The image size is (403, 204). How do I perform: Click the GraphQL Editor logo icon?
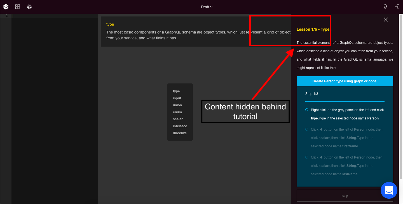click(x=6, y=6)
